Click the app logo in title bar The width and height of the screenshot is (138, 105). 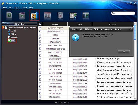pyautogui.click(x=3, y=4)
